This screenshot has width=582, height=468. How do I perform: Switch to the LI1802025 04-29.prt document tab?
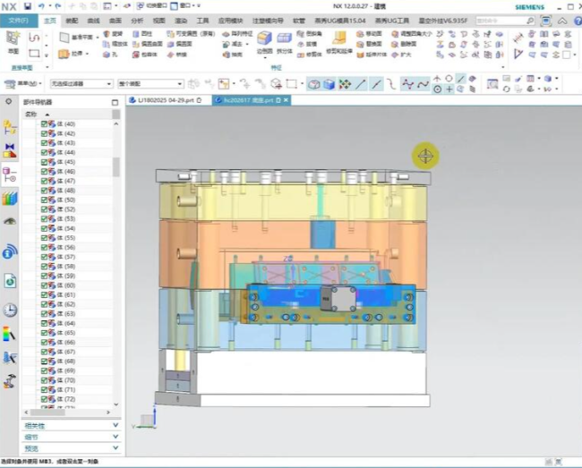(x=166, y=100)
